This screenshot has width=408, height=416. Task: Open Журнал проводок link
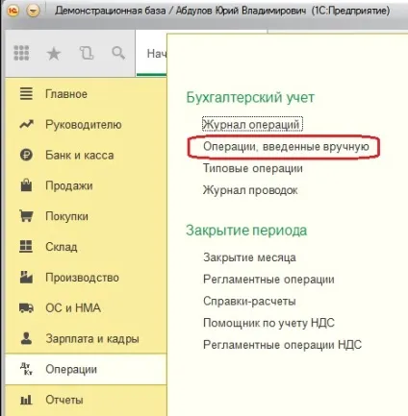coord(250,190)
